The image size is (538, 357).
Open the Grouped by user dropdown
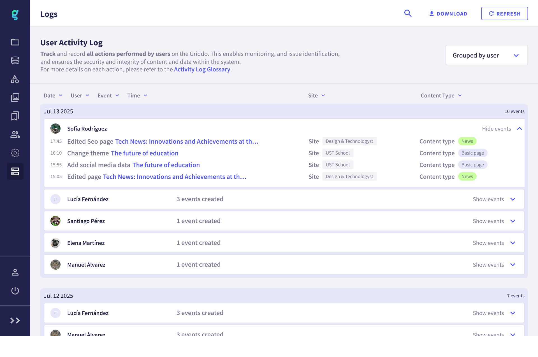[486, 55]
